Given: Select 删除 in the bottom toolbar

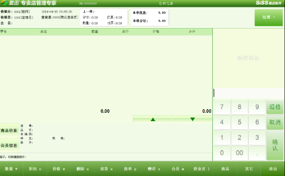Looking at the screenshot, I should tap(83, 169).
